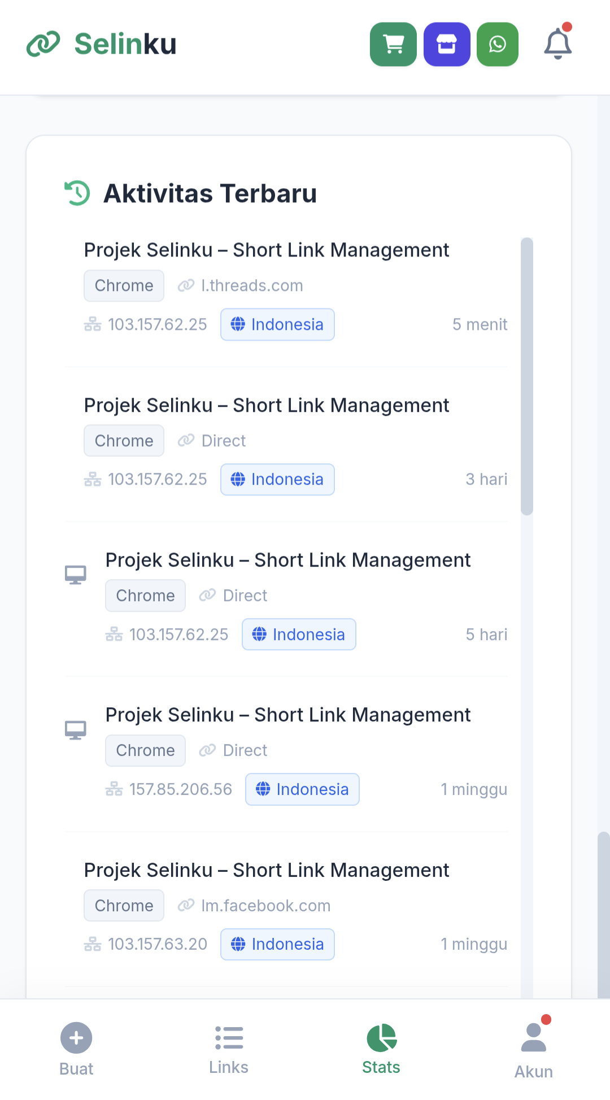Open the green shopping cart button
The height and width of the screenshot is (1100, 610).
[393, 45]
